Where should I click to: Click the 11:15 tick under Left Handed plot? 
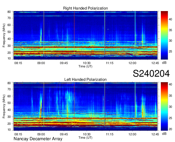(x=110, y=134)
